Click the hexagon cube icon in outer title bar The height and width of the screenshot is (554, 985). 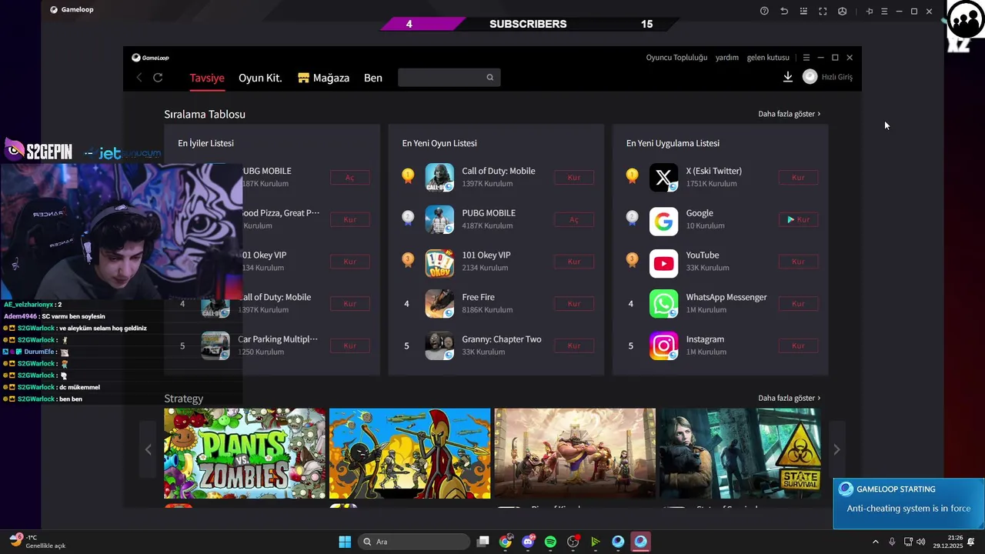click(x=842, y=11)
